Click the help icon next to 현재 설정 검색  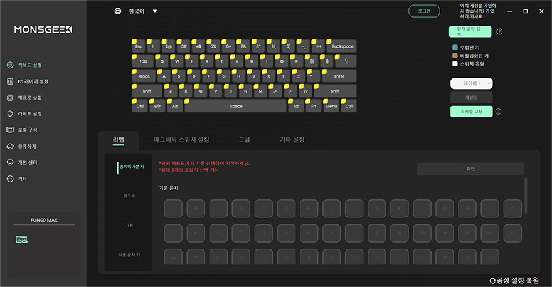[x=499, y=32]
